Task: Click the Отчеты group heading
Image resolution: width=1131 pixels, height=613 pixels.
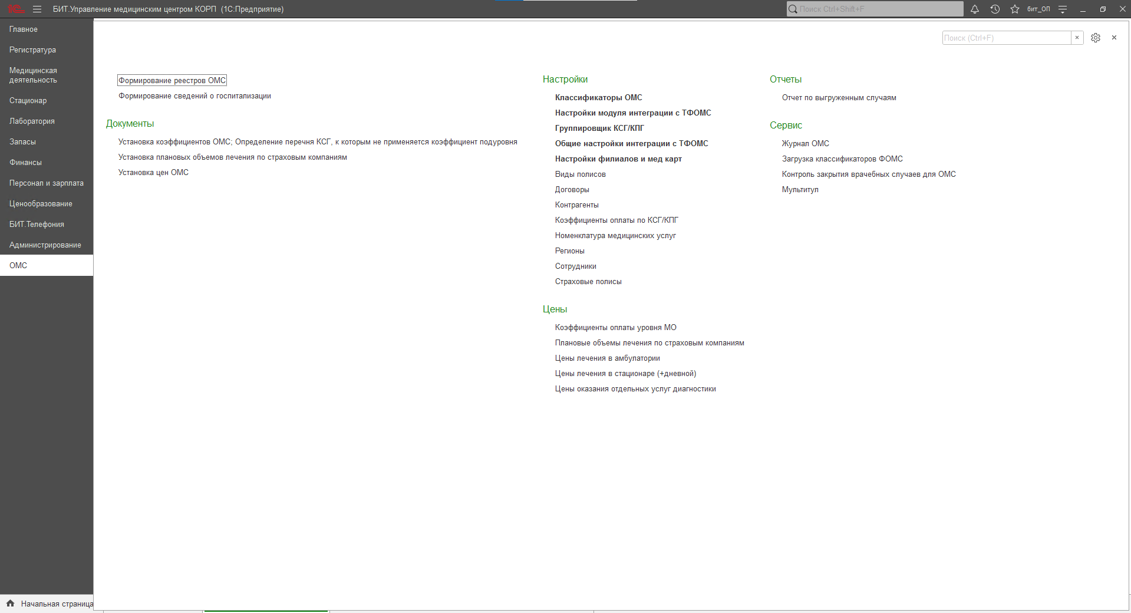Action: 786,79
